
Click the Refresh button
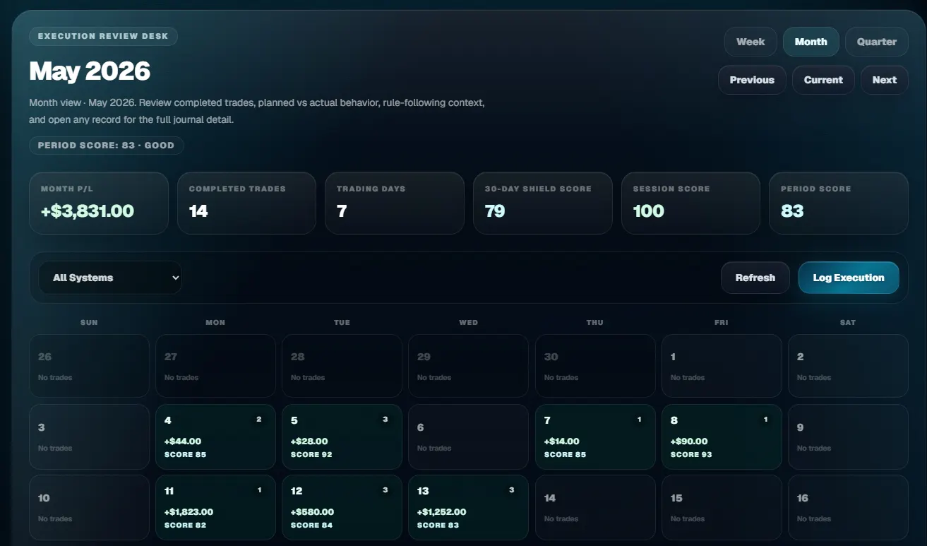(755, 278)
